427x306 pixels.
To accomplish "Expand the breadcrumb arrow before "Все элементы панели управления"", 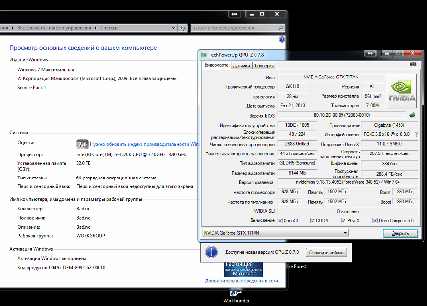I will (x=13, y=28).
